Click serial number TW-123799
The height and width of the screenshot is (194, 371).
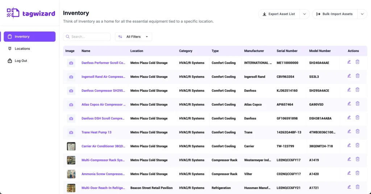(x=285, y=146)
